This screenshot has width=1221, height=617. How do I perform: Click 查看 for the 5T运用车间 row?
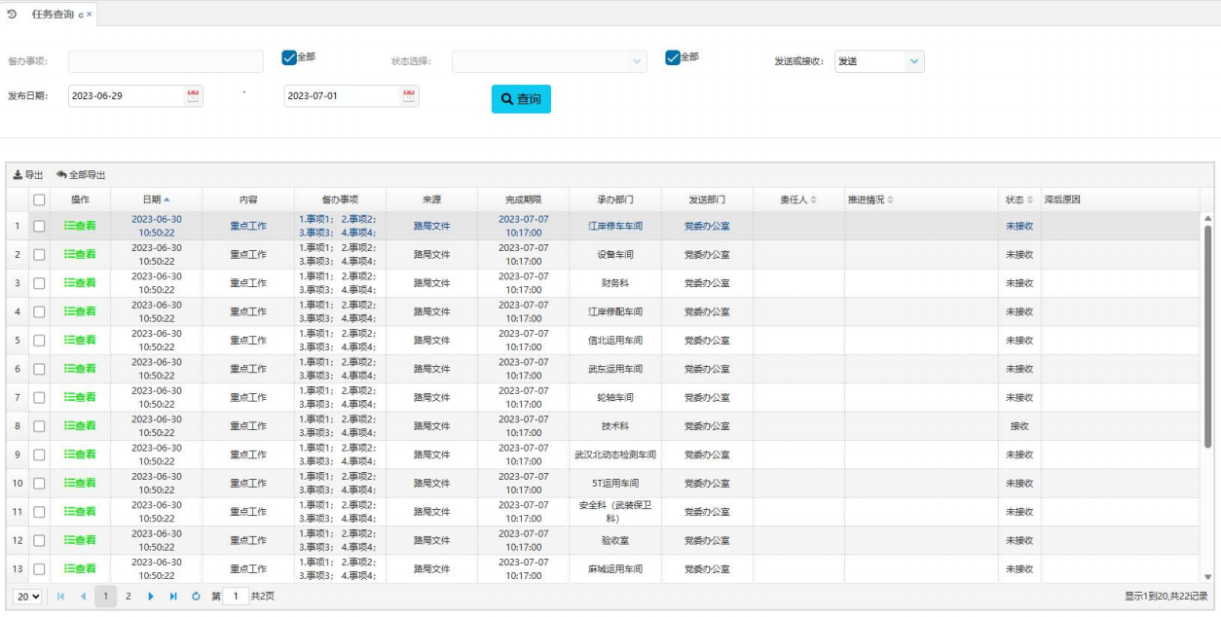pos(80,483)
